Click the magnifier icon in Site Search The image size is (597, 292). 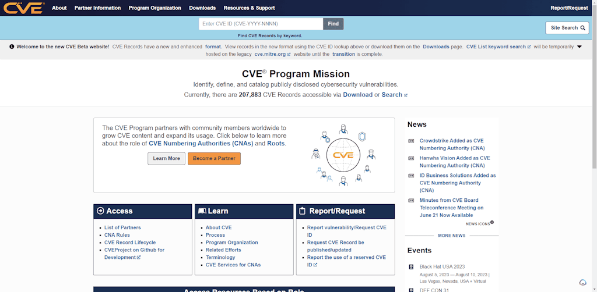(582, 28)
